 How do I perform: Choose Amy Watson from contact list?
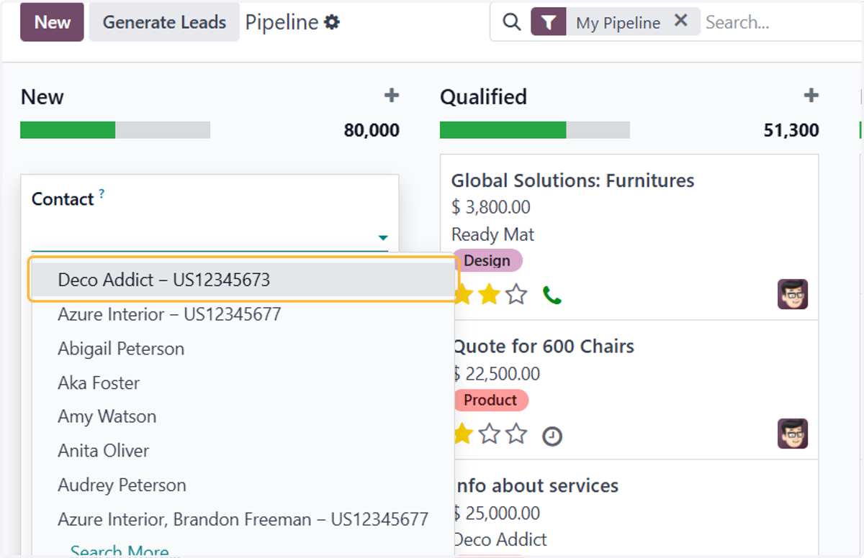pos(242,416)
